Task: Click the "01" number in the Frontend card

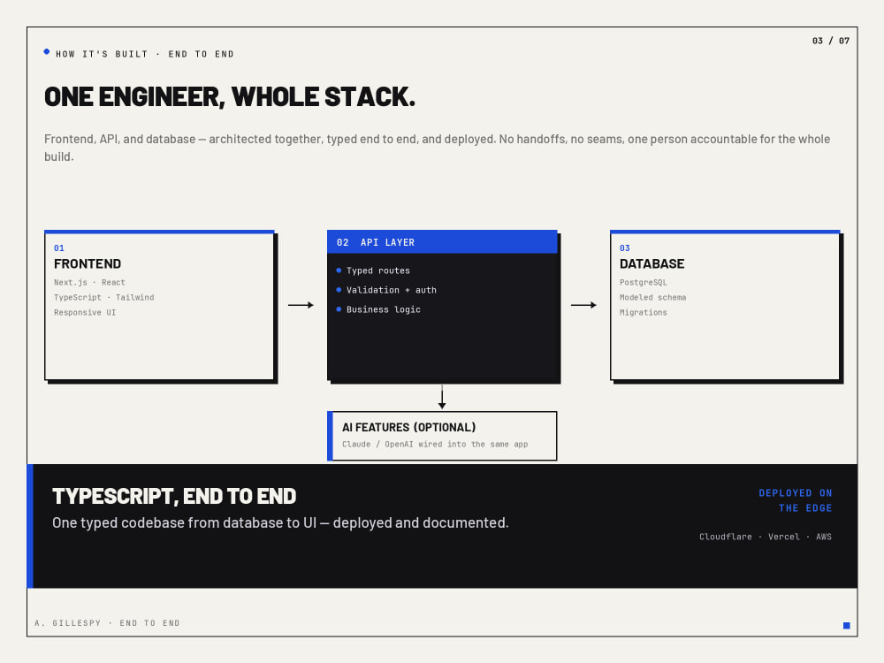Action: click(x=59, y=248)
